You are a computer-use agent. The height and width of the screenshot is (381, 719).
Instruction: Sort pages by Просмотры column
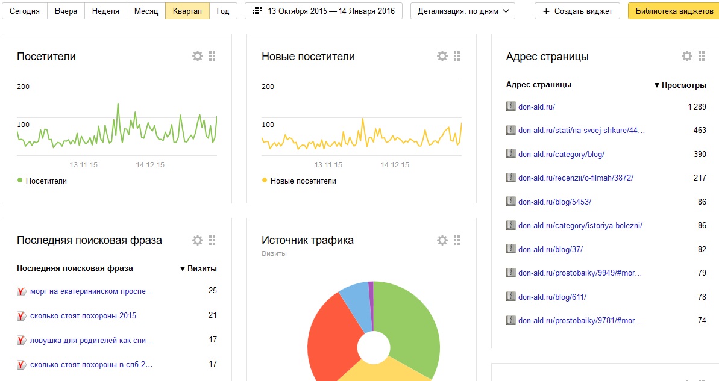(x=680, y=85)
